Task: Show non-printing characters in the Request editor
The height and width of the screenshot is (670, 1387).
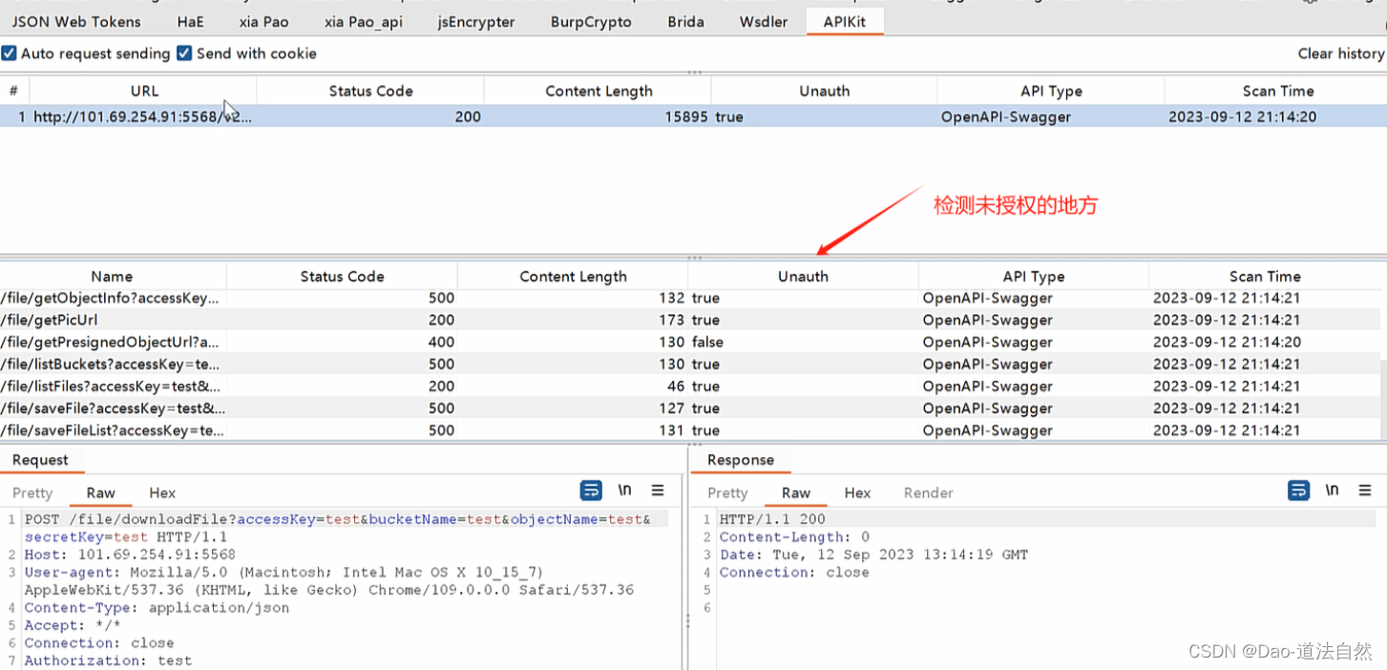Action: pos(623,490)
